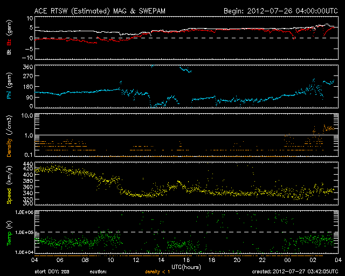Select the 'Bt Bz (gsm)' axis label

[9, 37]
